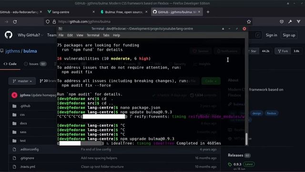Image resolution: width=305 pixels, height=172 pixels.
Task: Click the .editorconfig file icon
Action: (14, 150)
